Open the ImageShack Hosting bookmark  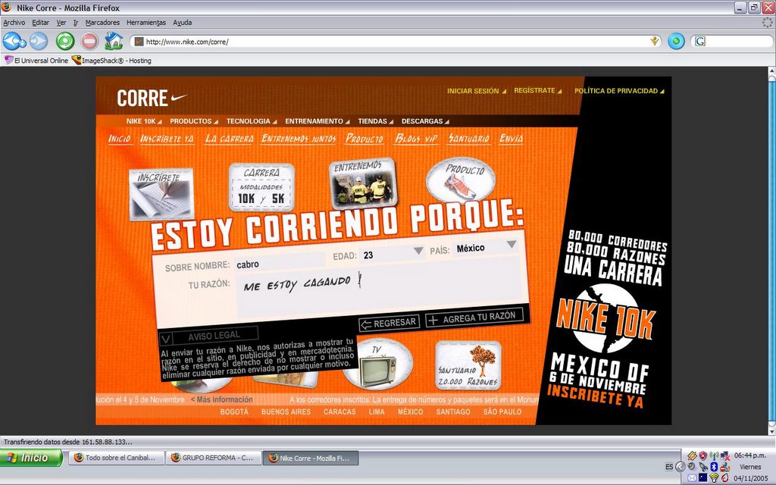111,61
